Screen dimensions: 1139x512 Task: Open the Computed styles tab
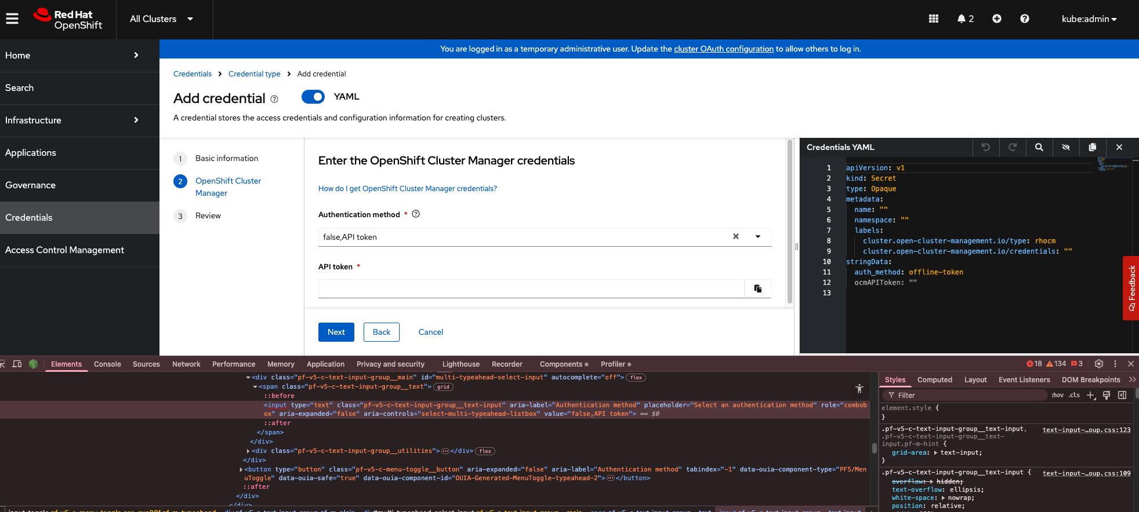click(x=934, y=380)
